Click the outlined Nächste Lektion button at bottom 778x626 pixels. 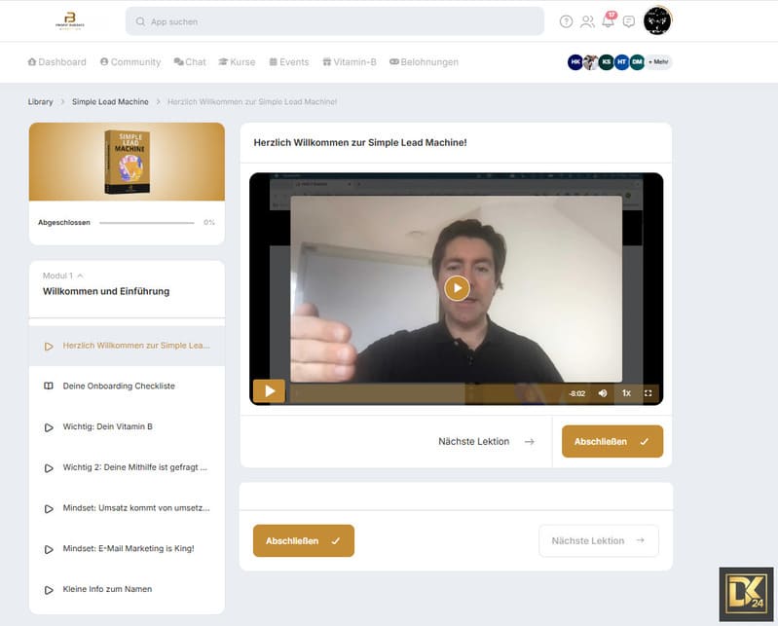pos(599,540)
